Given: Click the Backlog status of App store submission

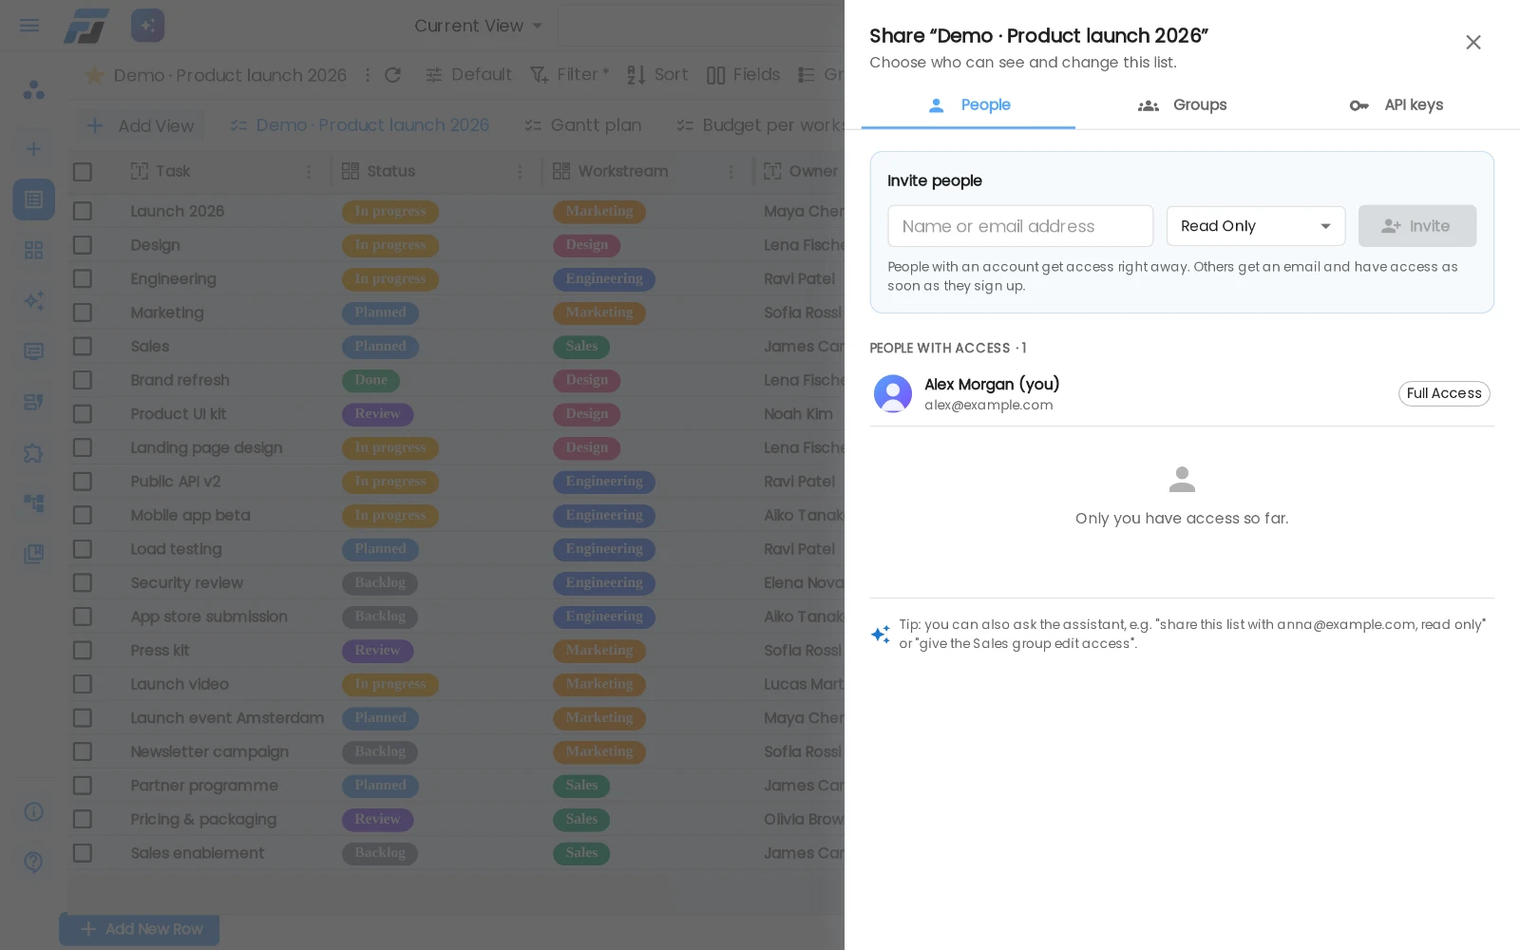Looking at the screenshot, I should [x=380, y=617].
